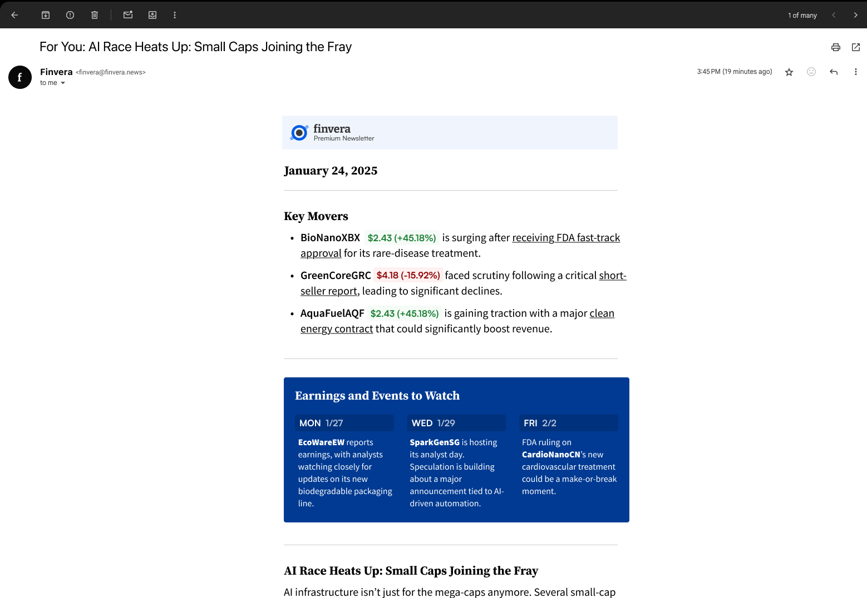This screenshot has width=867, height=598.
Task: Star this email from Finvera
Action: (789, 72)
